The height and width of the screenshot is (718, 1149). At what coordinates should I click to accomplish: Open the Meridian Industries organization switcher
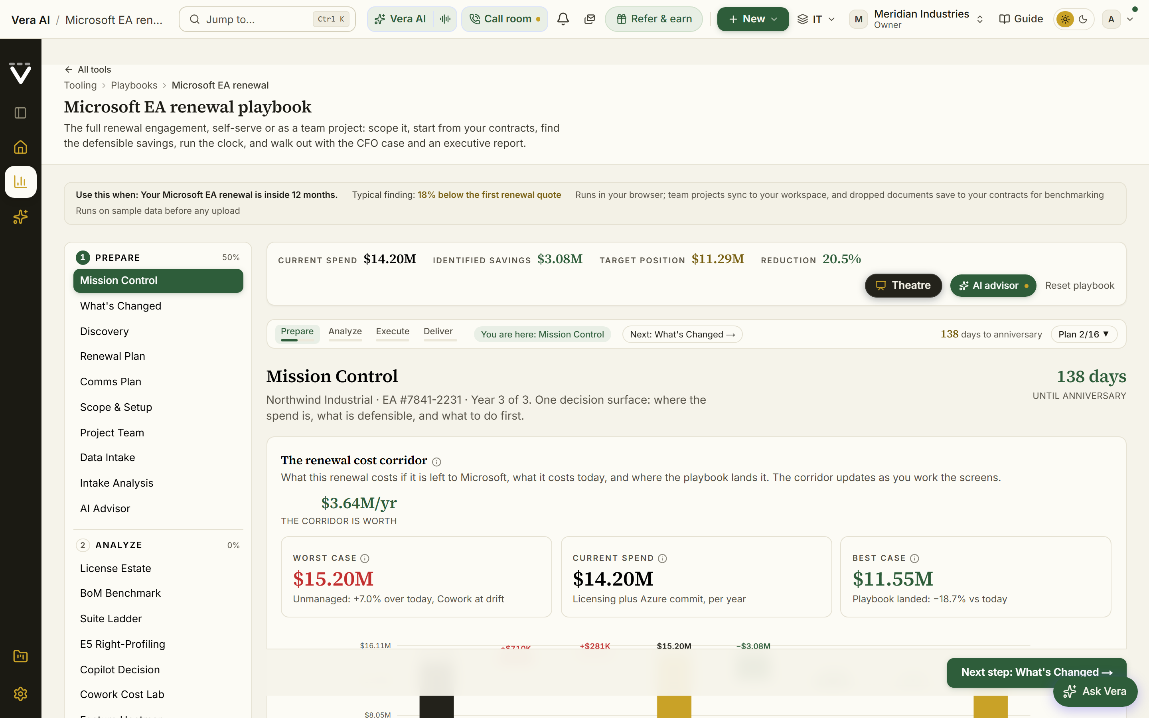tap(917, 19)
